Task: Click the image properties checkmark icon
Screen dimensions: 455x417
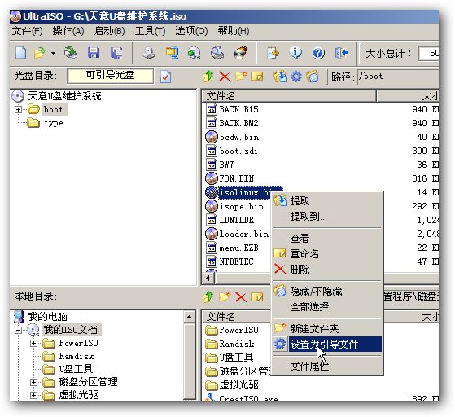Action: [x=165, y=77]
